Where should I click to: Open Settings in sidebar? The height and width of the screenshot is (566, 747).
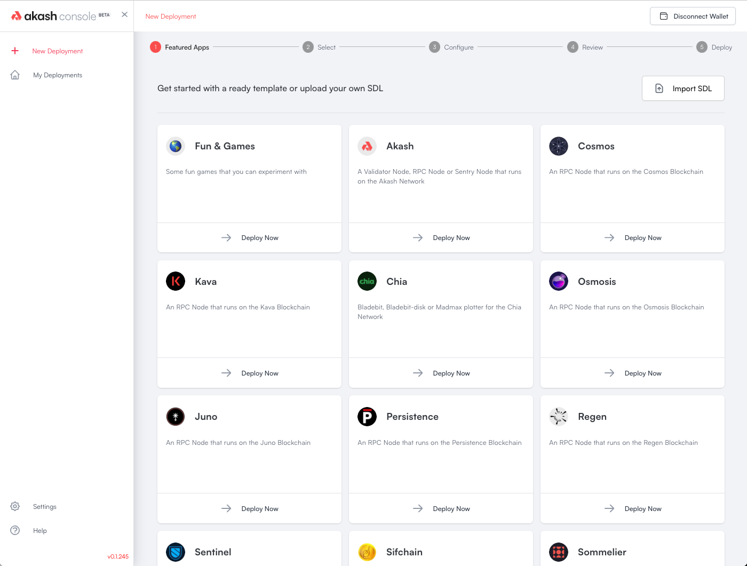point(45,506)
